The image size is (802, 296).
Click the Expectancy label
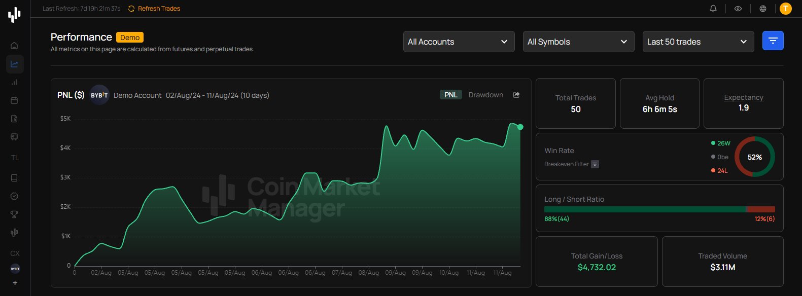point(744,97)
